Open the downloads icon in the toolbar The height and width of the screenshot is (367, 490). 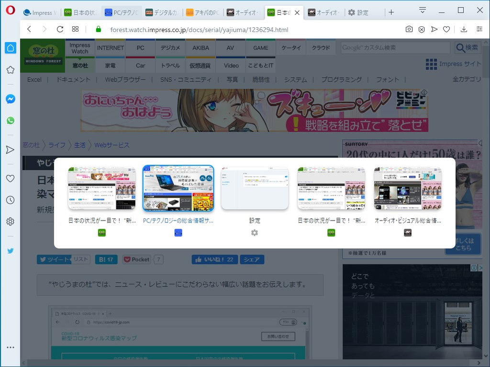click(x=463, y=29)
